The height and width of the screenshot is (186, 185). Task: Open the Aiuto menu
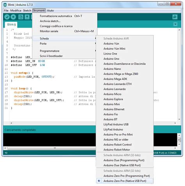click(x=50, y=11)
